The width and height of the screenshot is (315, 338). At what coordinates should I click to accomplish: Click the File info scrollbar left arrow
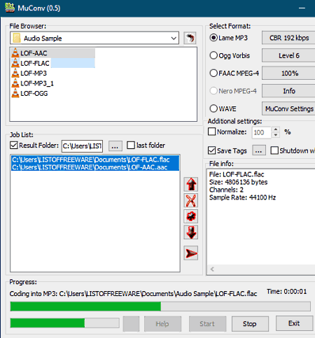click(x=212, y=269)
